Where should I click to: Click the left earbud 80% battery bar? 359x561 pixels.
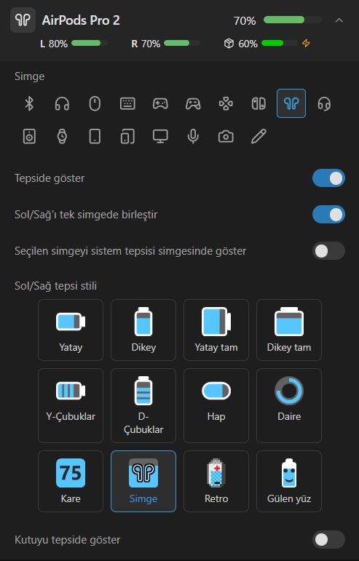tap(90, 43)
